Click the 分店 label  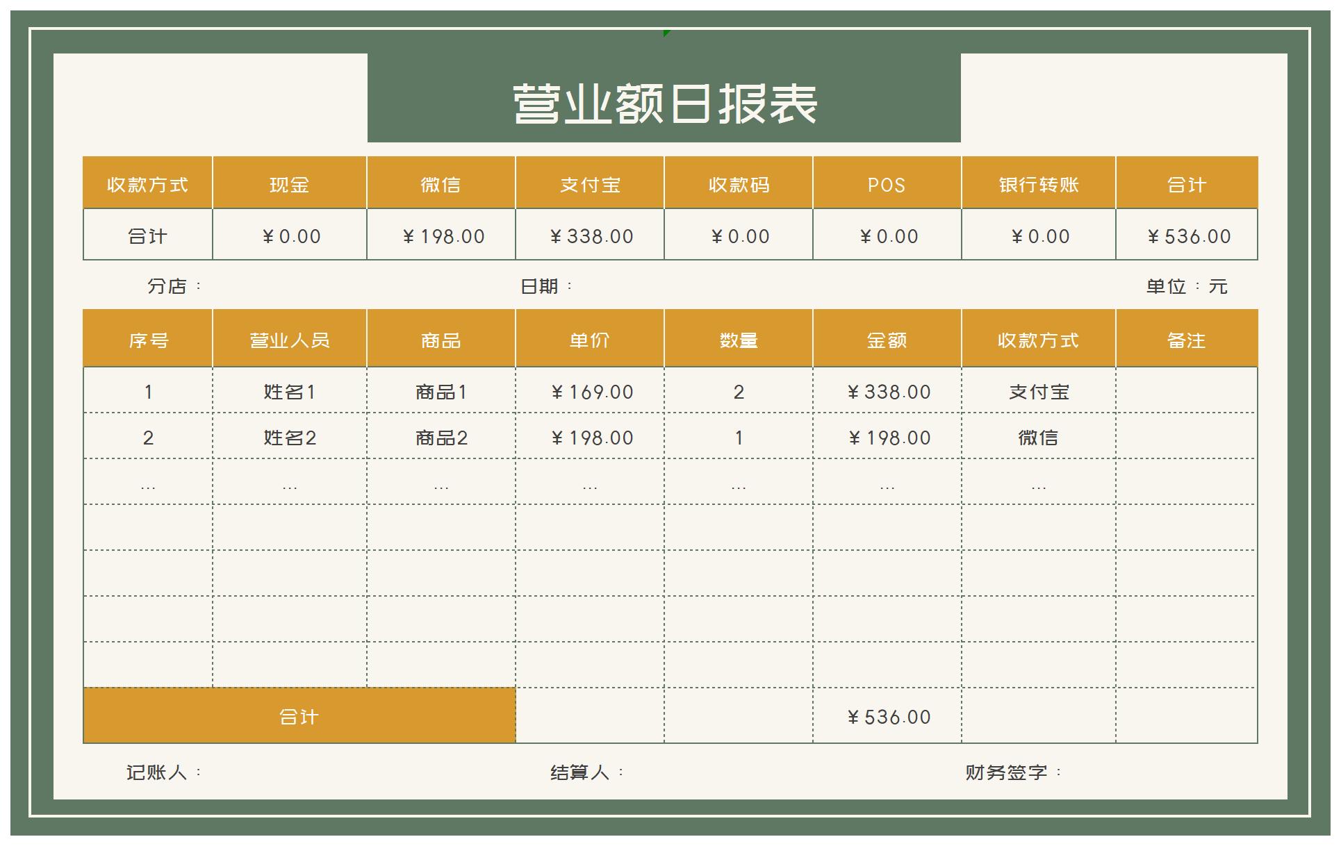[174, 285]
